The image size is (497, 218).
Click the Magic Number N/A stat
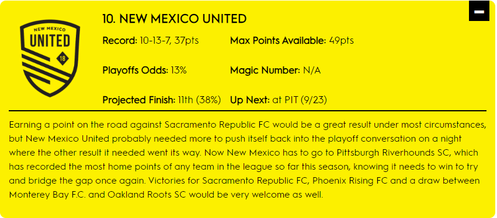point(276,71)
